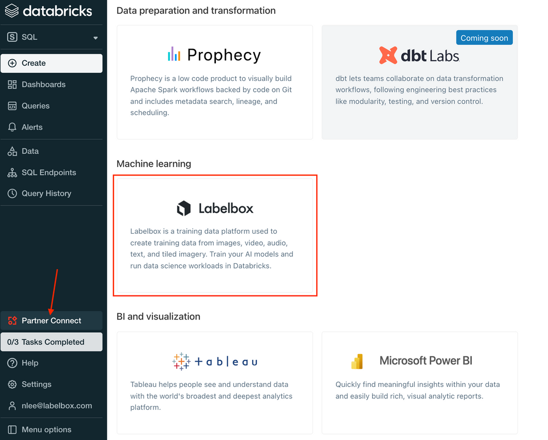Click the Partner Connect plug icon
This screenshot has height=440, width=548.
12,321
